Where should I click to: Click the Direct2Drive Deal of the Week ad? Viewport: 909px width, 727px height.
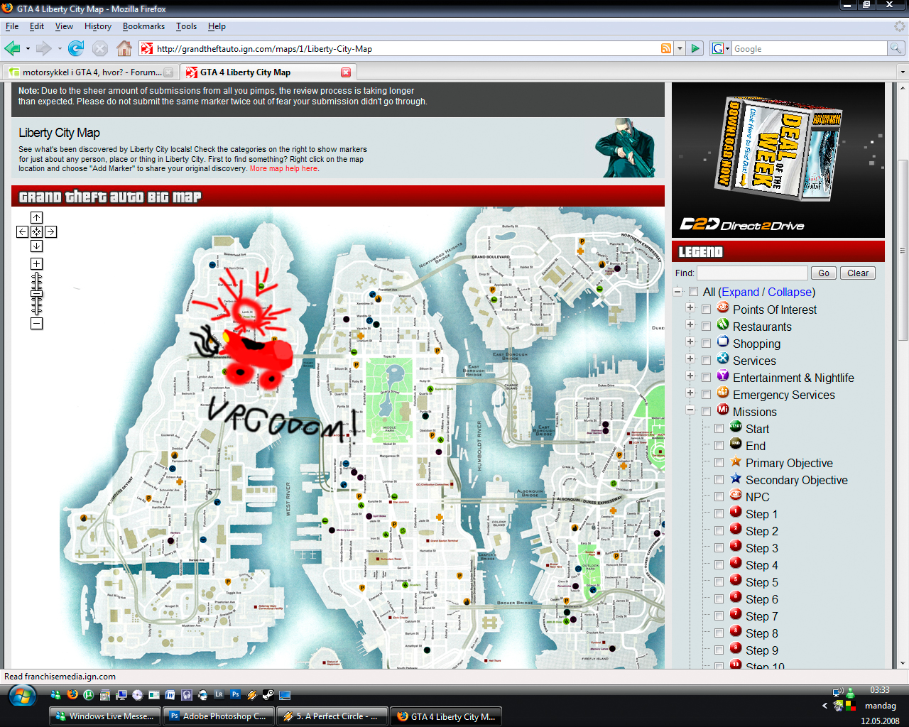coord(778,160)
